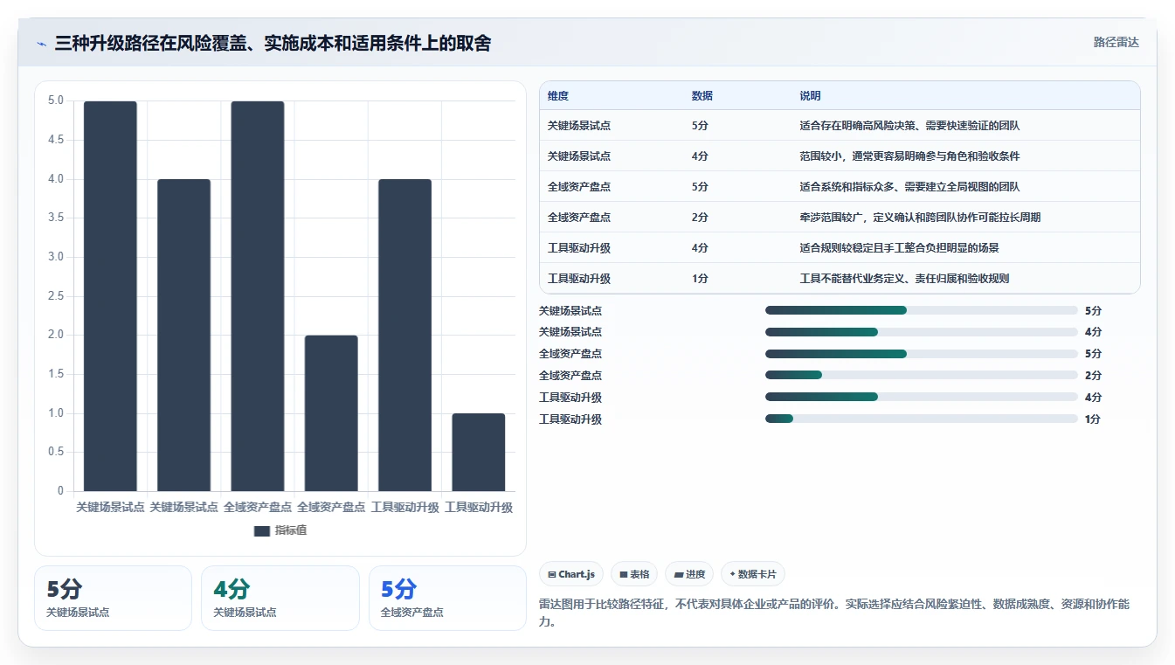The image size is (1175, 665).
Task: Click the cell 工具不能替代业务定义、责任归属和验收规则
Action: 904,279
